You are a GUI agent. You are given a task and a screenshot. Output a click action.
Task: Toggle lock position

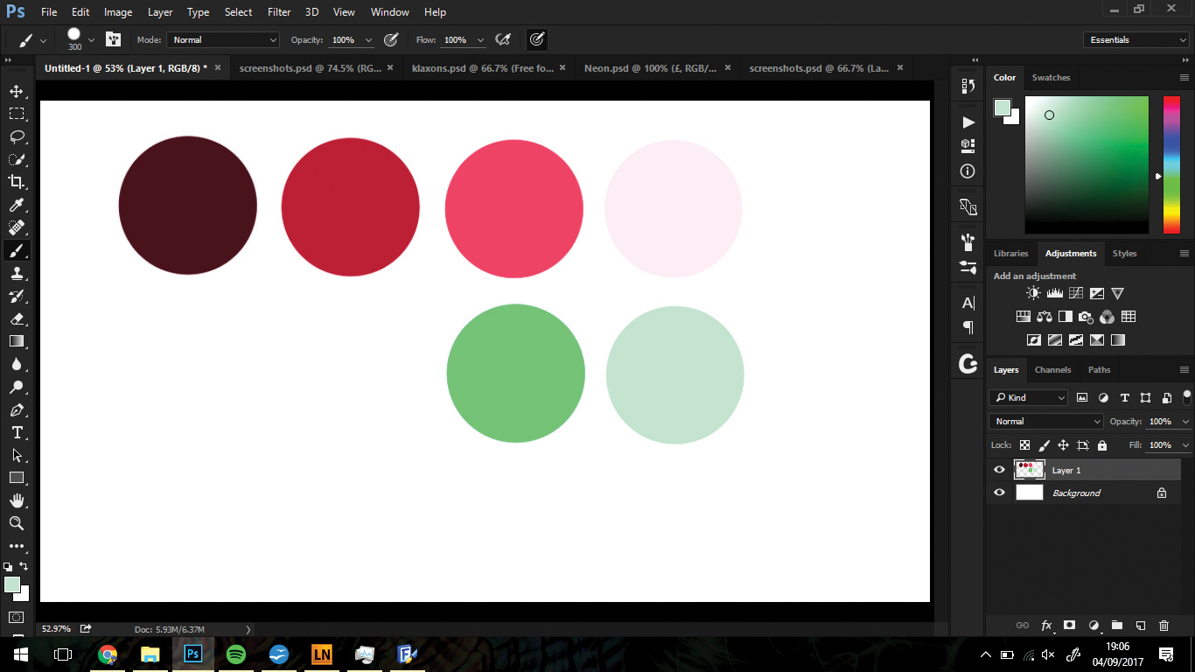click(1063, 445)
